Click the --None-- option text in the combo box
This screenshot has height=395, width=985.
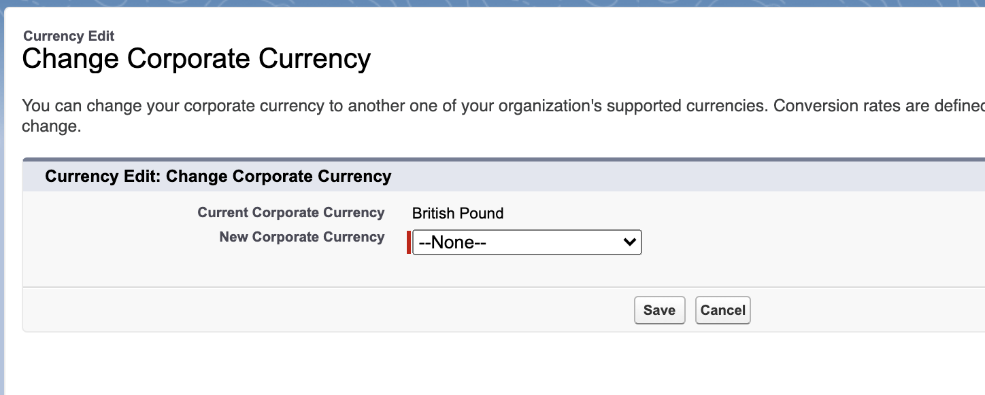(452, 242)
